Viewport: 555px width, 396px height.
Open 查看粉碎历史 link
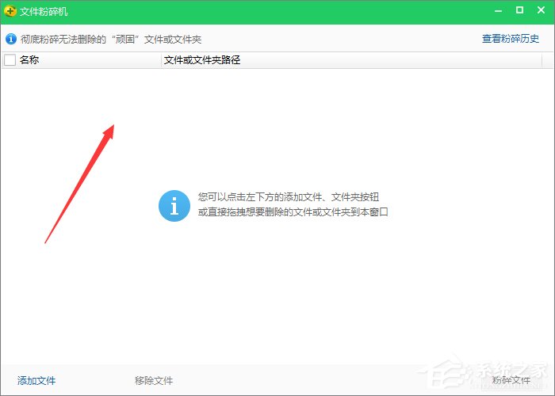pos(510,39)
